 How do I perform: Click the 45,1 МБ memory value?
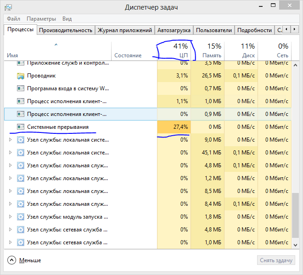pos(211,153)
